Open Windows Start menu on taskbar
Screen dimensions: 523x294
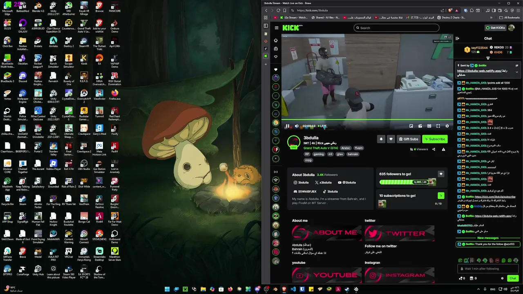(167, 289)
